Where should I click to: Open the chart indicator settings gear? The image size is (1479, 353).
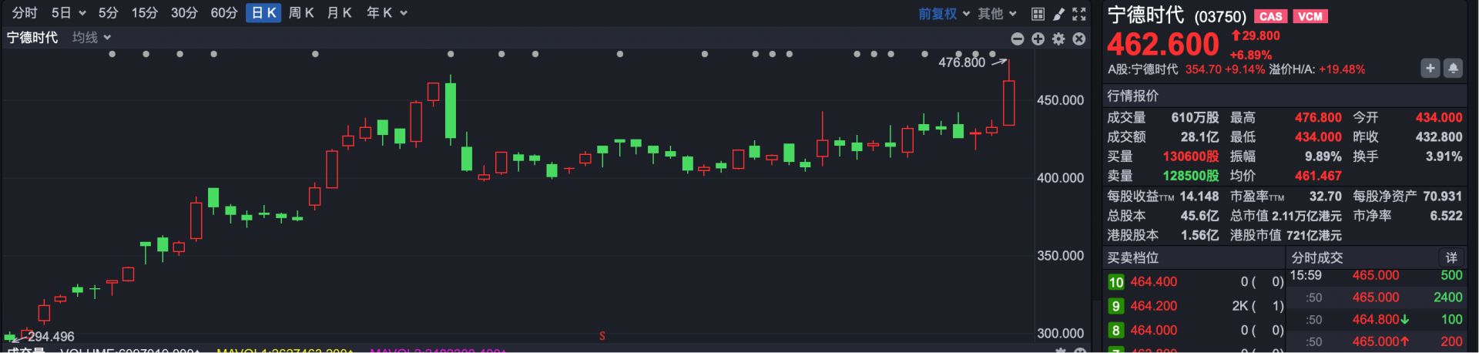click(x=1058, y=39)
